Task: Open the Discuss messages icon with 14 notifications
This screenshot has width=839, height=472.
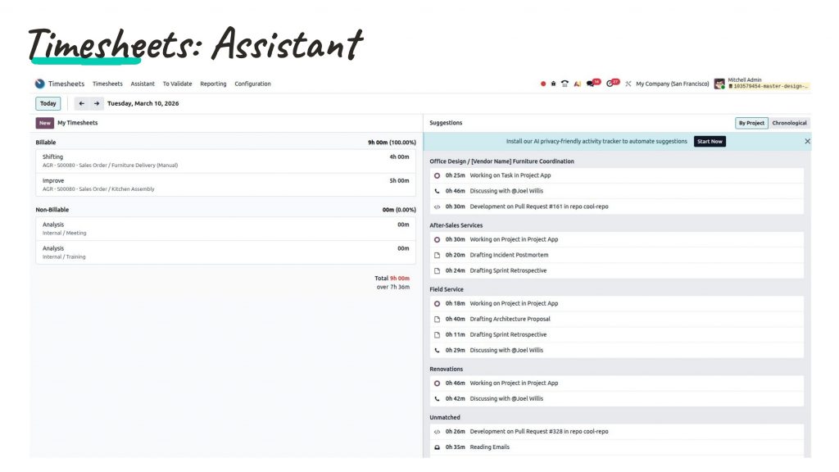Action: click(x=592, y=83)
